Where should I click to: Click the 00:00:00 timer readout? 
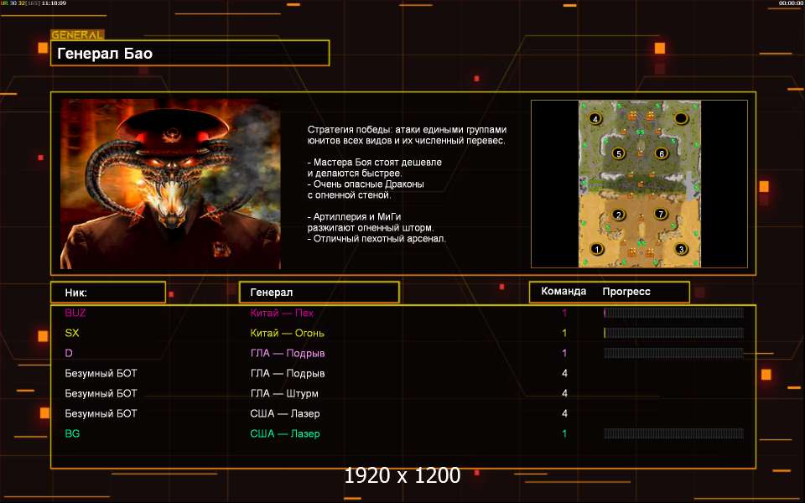(791, 3)
